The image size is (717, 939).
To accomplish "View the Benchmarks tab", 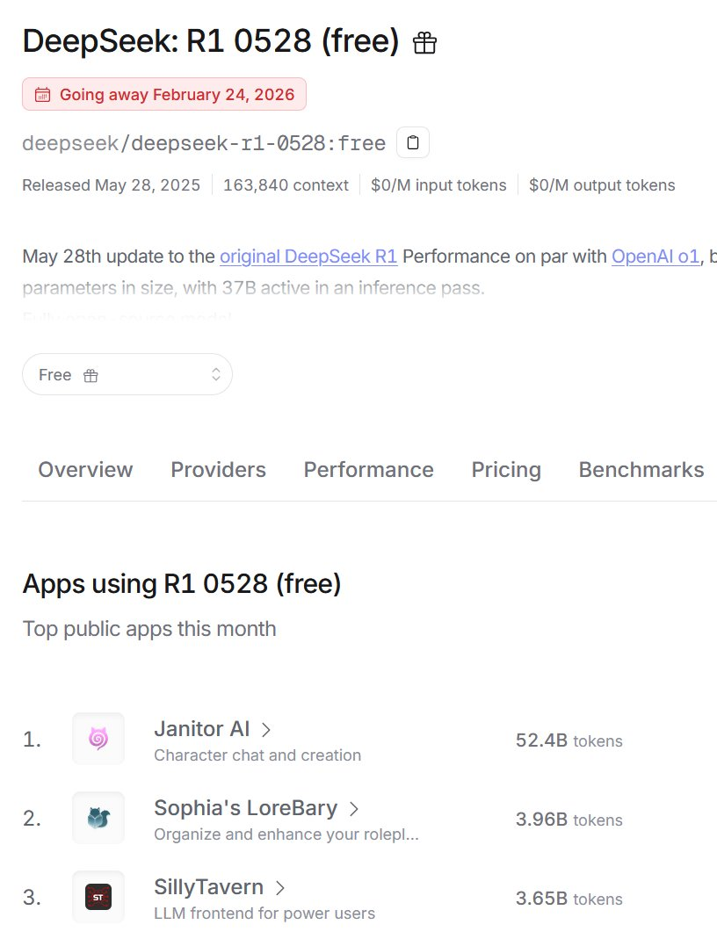I will (x=641, y=470).
